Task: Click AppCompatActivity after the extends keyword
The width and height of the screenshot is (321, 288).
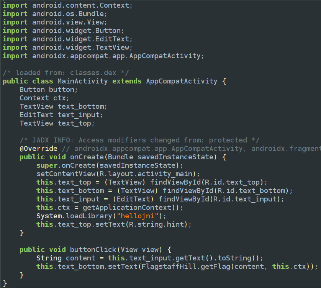Action: (182, 81)
